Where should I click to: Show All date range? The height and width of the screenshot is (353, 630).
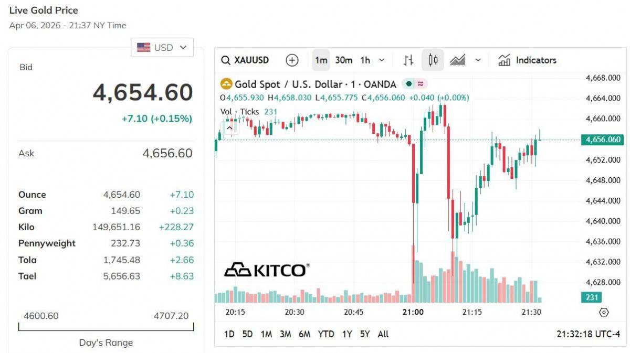[383, 334]
